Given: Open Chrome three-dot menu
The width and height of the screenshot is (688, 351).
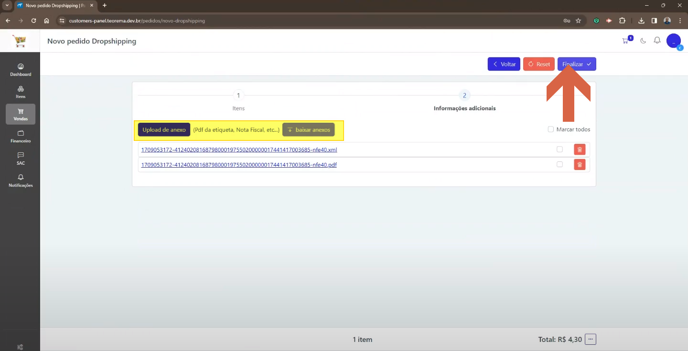Looking at the screenshot, I should point(680,21).
